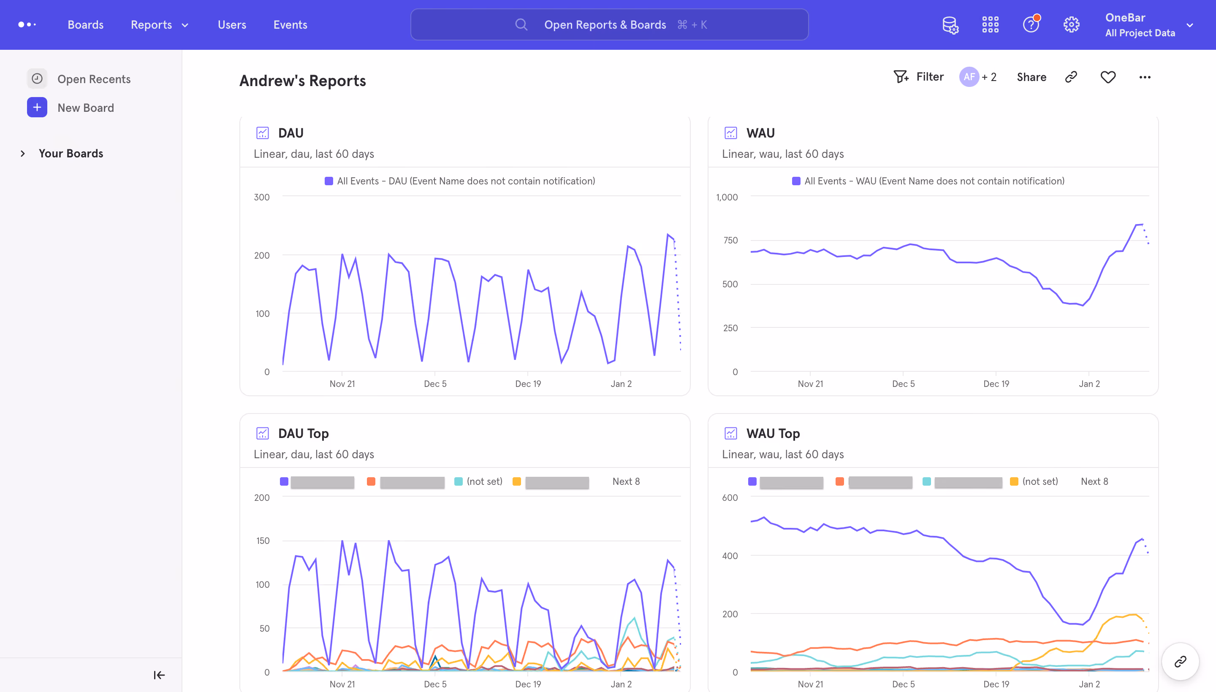Collapse the sidebar with the arrow icon

[x=159, y=675]
